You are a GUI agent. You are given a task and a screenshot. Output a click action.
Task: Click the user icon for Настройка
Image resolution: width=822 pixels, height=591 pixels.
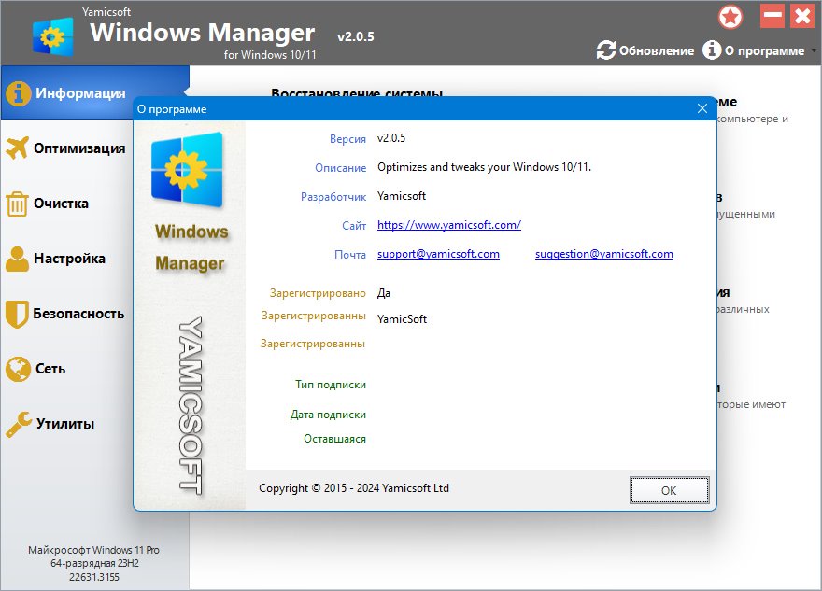[18, 259]
